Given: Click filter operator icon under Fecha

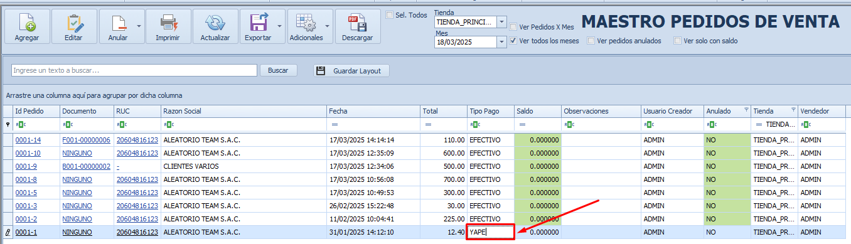Looking at the screenshot, I should point(335,125).
